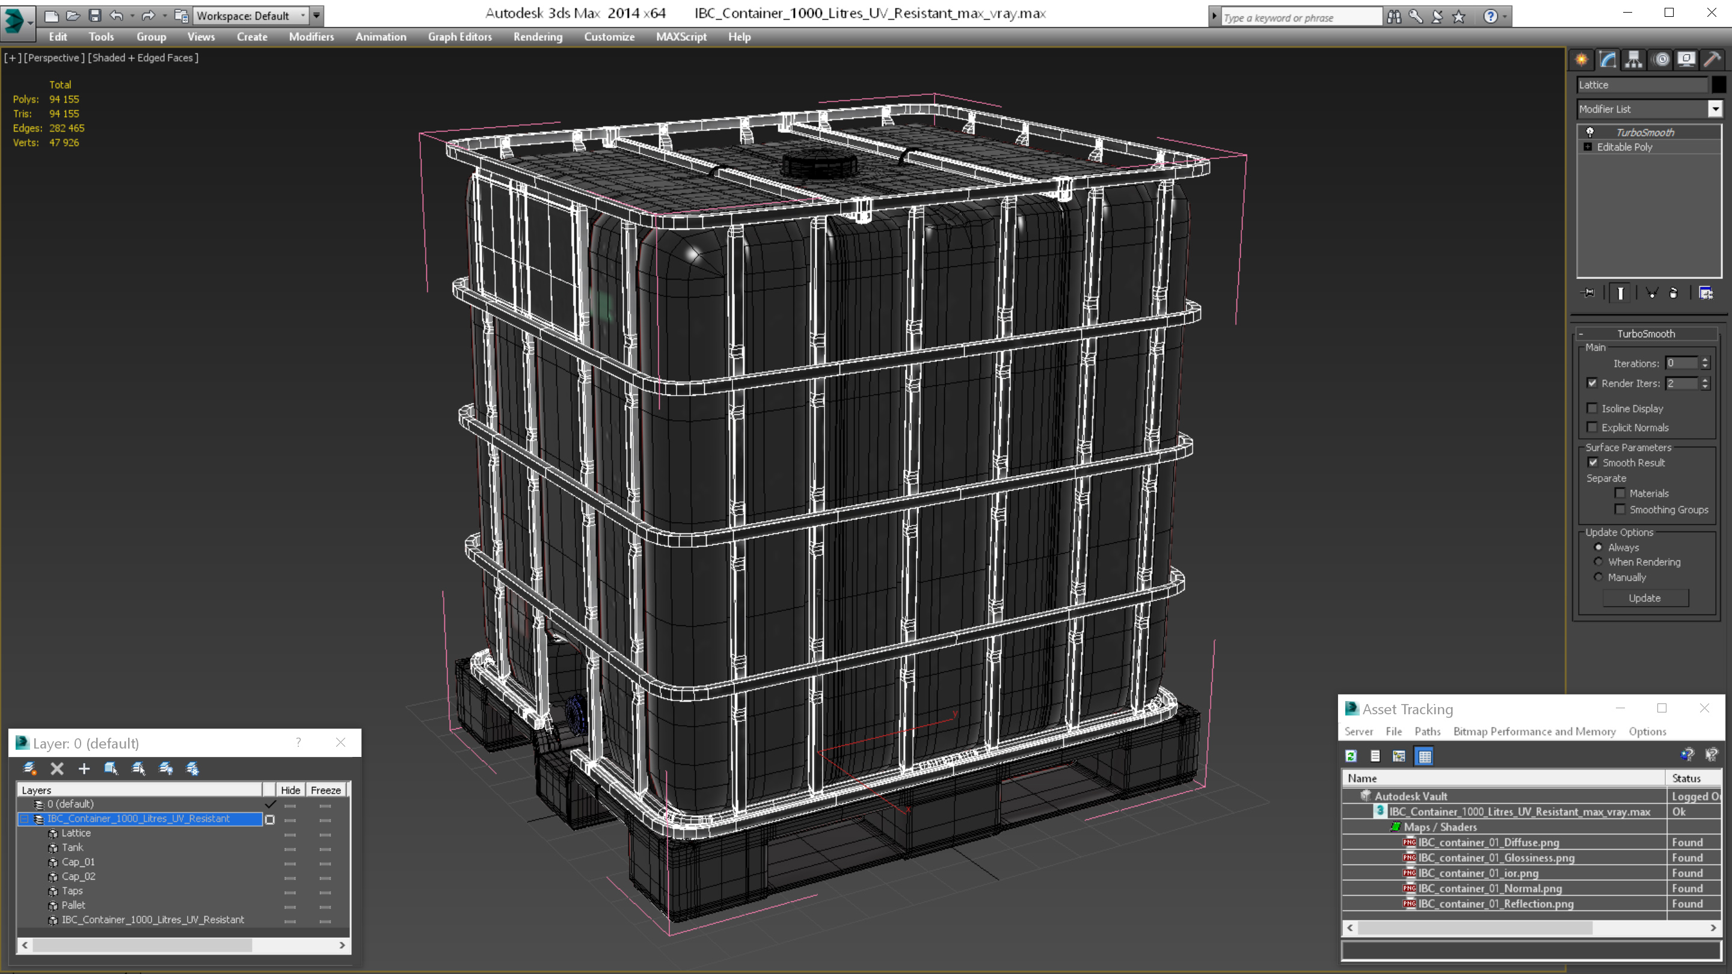
Task: Click the Iterations spinner arrows
Action: (x=1705, y=363)
